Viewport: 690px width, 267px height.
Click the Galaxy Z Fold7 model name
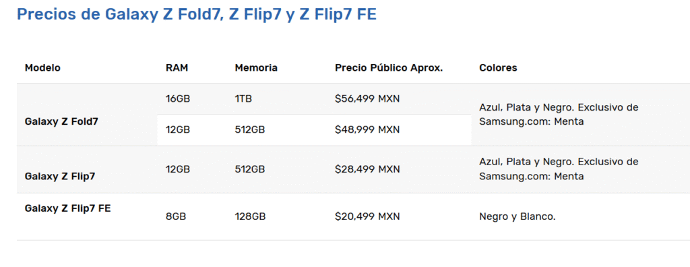[x=61, y=121]
